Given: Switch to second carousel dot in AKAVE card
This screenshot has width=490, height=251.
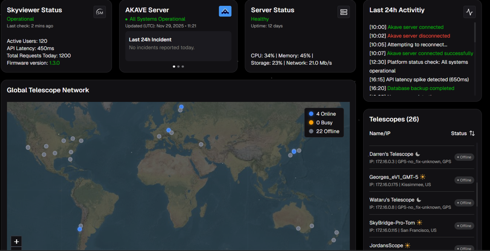Looking at the screenshot, I should 178,66.
